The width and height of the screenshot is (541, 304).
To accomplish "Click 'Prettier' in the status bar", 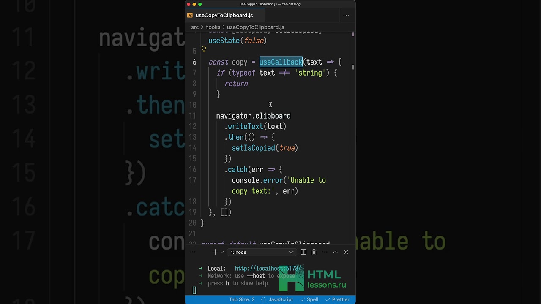I will pyautogui.click(x=337, y=299).
